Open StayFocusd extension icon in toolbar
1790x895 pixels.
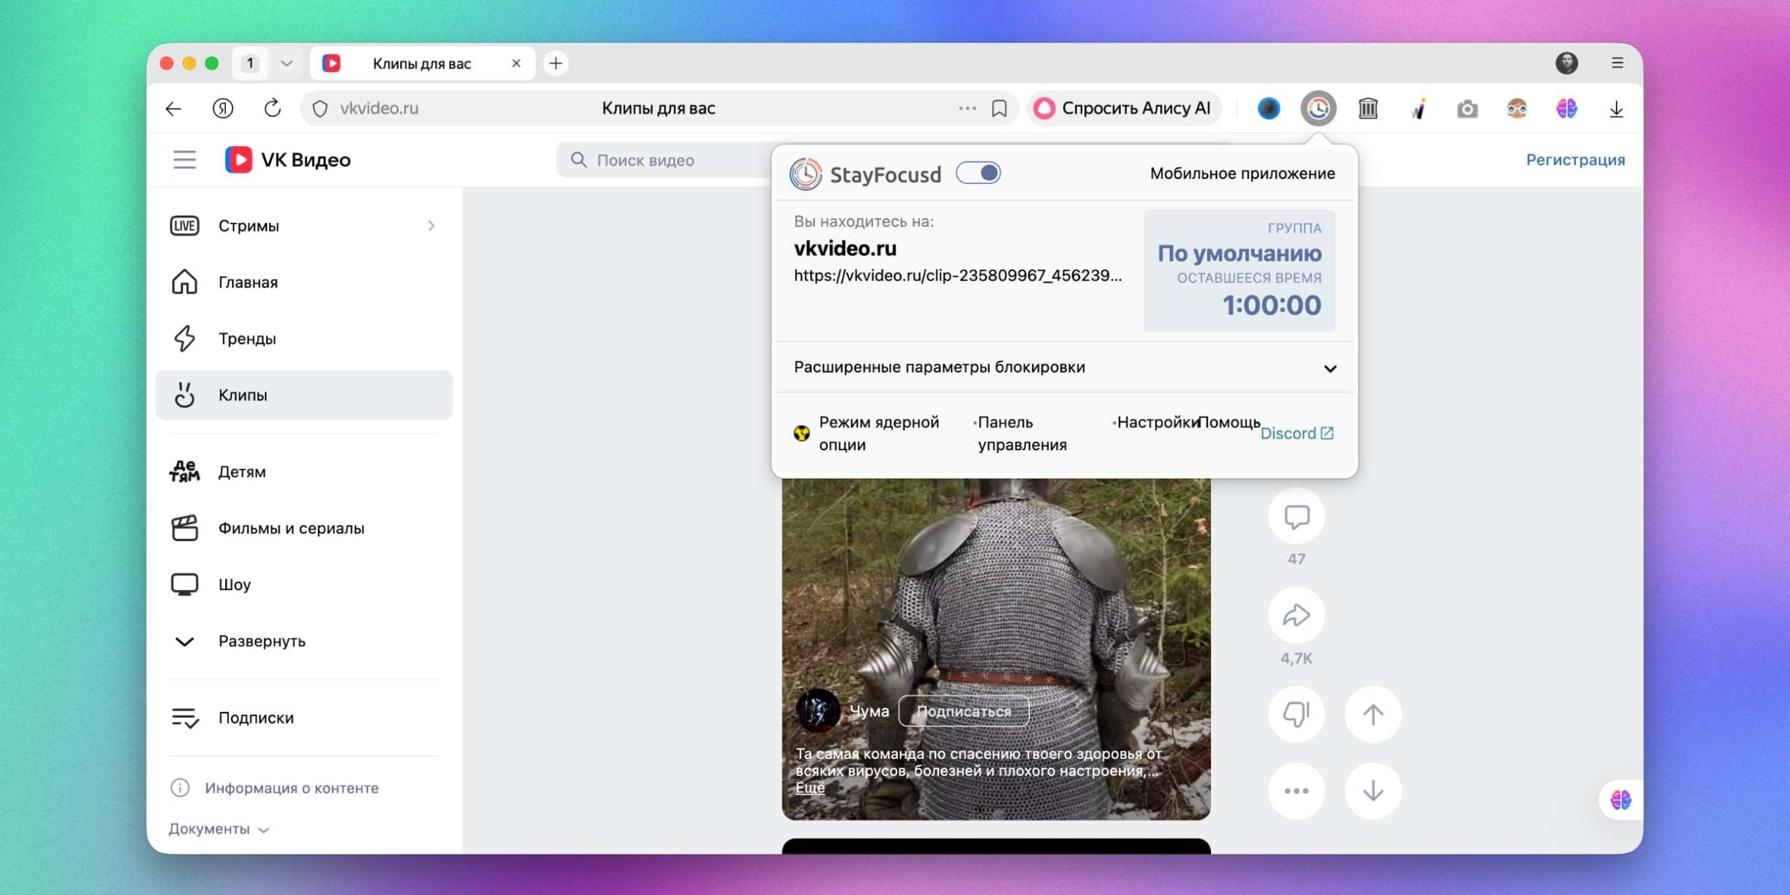pyautogui.click(x=1319, y=108)
